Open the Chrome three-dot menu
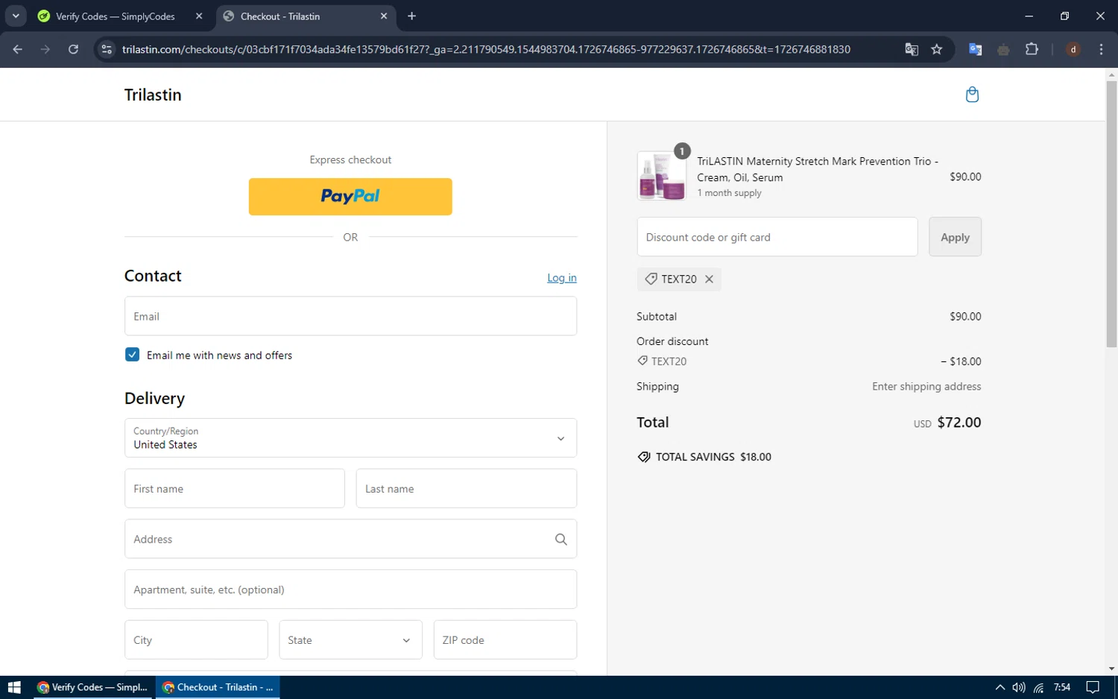This screenshot has width=1118, height=699. click(1101, 49)
